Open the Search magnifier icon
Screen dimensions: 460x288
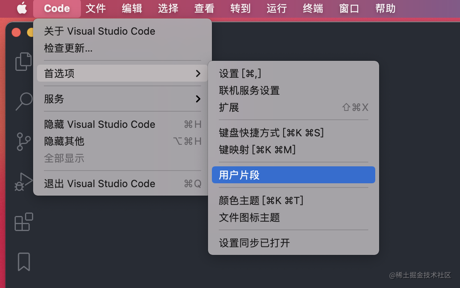[x=24, y=101]
